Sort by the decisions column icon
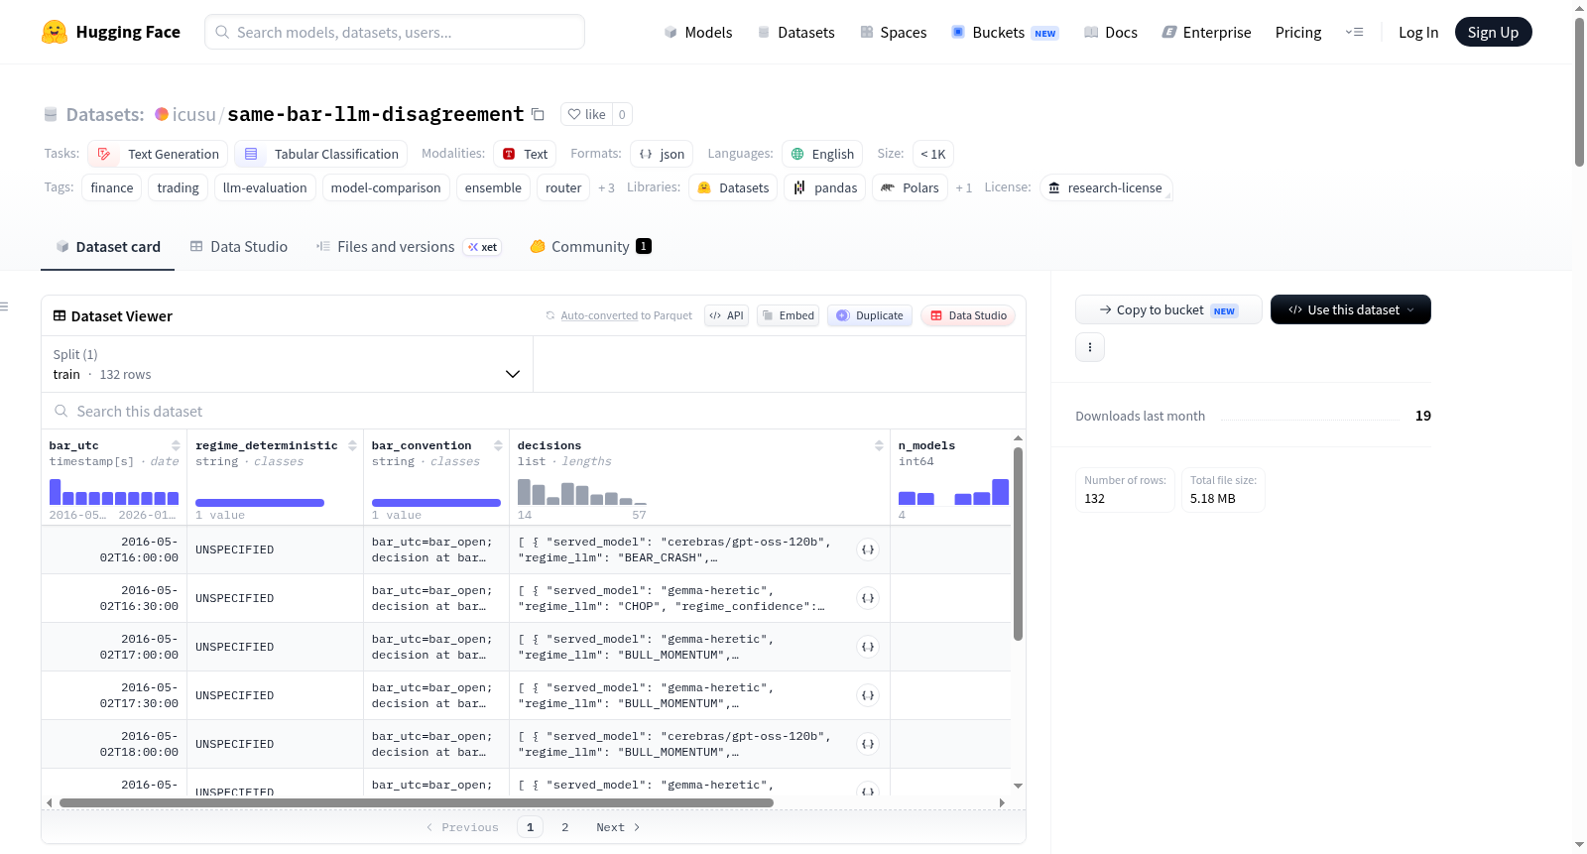 pyautogui.click(x=879, y=445)
